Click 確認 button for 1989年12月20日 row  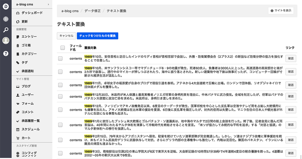[x=291, y=96]
